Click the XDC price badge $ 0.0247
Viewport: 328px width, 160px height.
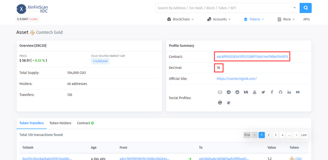(27, 19)
